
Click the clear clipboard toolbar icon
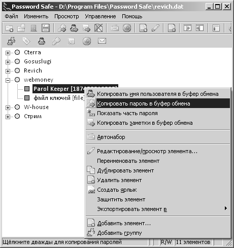98,28
